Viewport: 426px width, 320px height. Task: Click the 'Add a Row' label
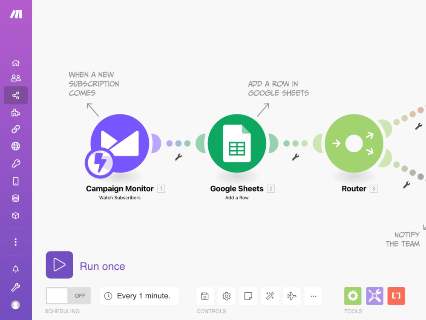(x=237, y=198)
